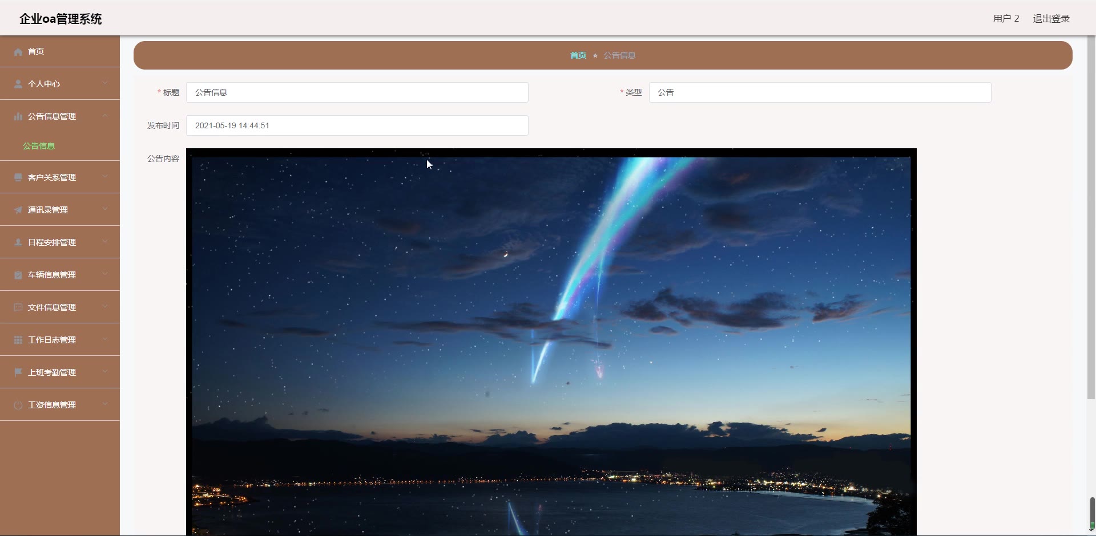Open the 文件信息管理 sidebar menu
This screenshot has height=536, width=1096.
point(60,307)
